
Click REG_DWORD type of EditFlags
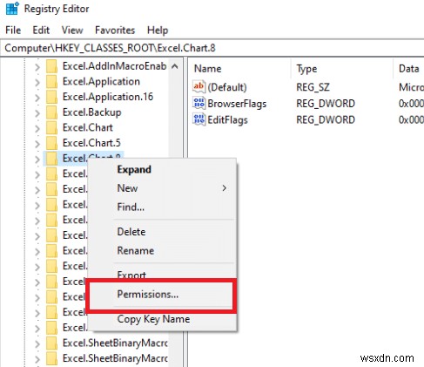[x=326, y=119]
